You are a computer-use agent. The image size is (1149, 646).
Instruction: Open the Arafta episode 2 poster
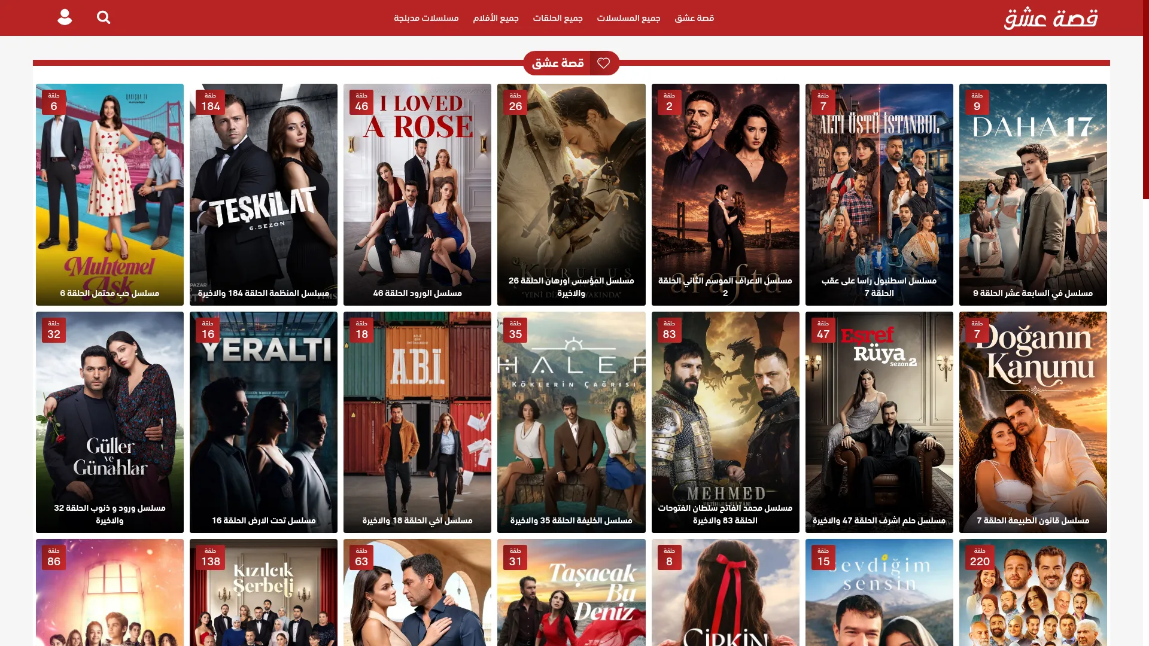725,194
